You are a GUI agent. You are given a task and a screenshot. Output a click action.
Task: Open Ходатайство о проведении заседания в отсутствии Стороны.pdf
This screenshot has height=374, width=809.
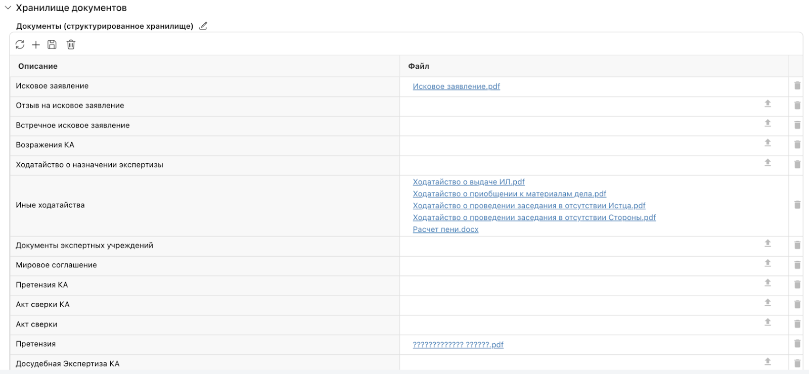(534, 217)
